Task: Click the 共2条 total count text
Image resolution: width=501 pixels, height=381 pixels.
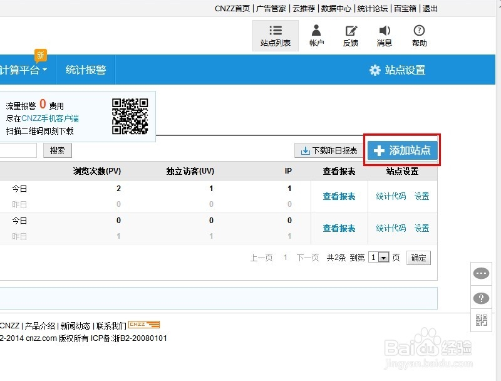Action: 336,258
